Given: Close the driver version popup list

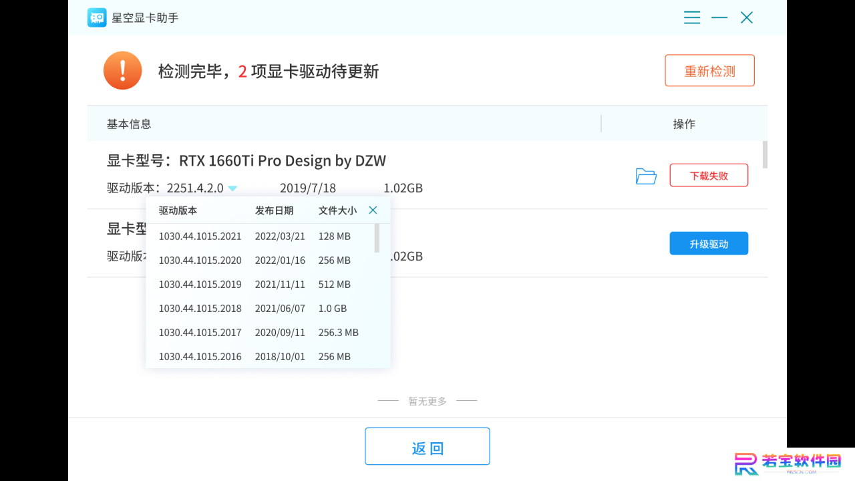Looking at the screenshot, I should tap(373, 210).
